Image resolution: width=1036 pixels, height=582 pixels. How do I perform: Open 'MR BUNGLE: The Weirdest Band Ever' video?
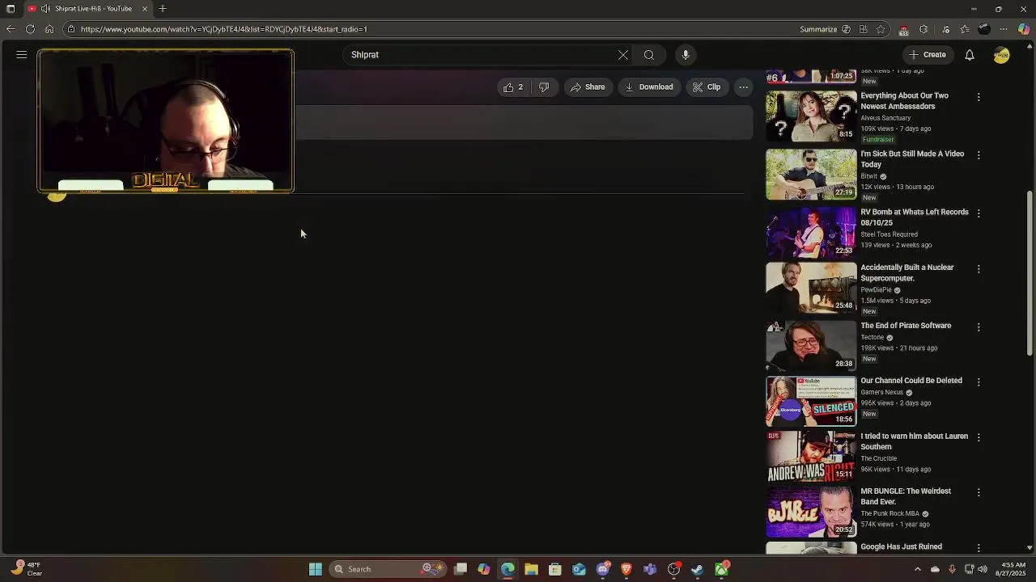coord(906,496)
